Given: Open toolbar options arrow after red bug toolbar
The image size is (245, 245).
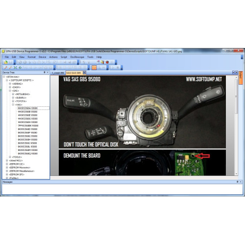Looking at the screenshot, I should (116, 62).
